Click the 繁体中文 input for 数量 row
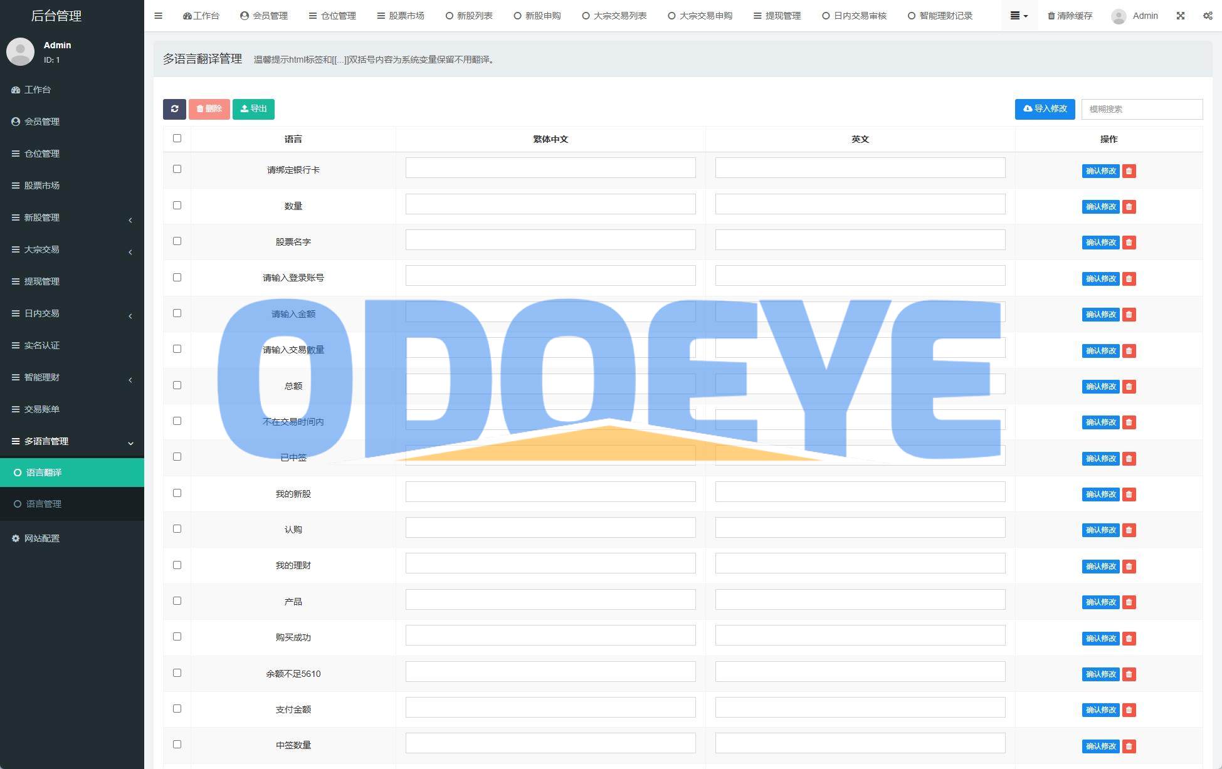This screenshot has height=769, width=1222. coord(550,204)
